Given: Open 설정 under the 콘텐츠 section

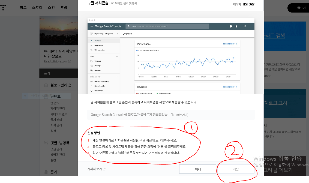Looking at the screenshot, I should 53,131.
